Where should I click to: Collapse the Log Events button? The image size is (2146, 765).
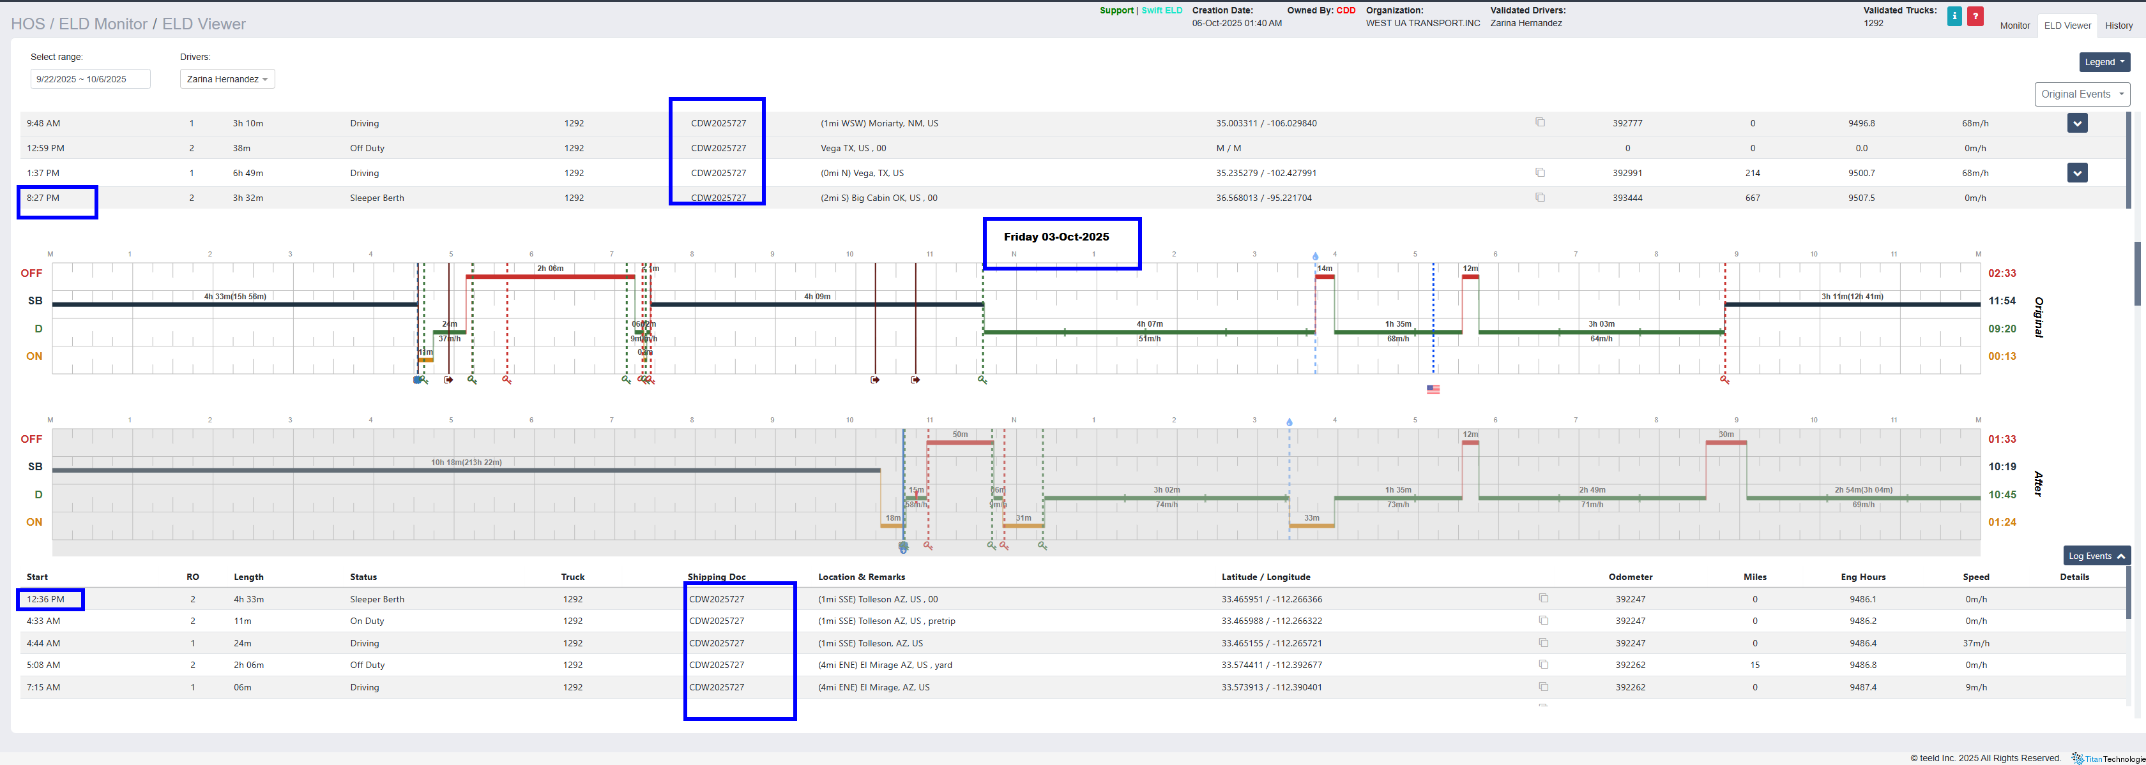[2096, 556]
